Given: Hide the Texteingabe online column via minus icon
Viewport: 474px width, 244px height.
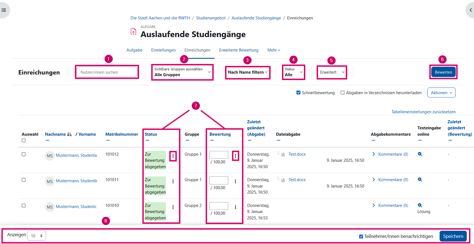Looking at the screenshot, I should click(420, 140).
